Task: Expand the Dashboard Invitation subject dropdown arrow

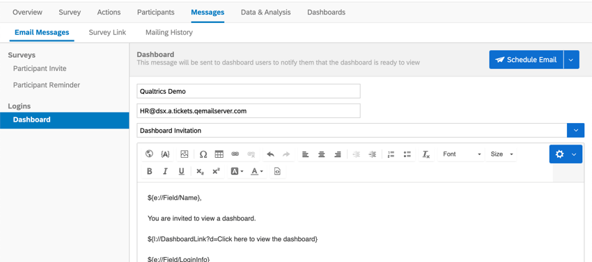Action: (x=576, y=131)
